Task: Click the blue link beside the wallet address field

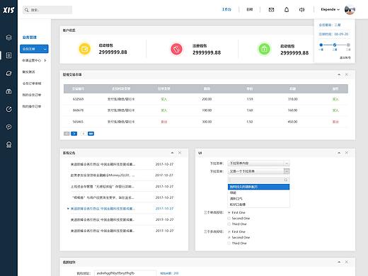Action: point(169,273)
